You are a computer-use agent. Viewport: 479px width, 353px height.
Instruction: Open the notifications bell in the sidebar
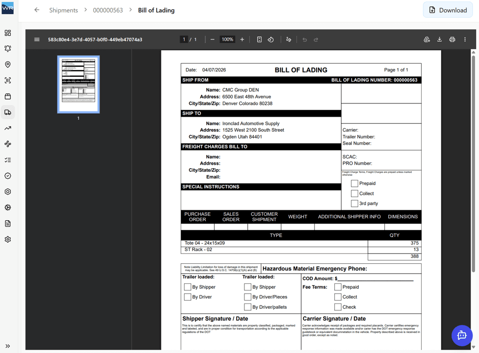pyautogui.click(x=8, y=49)
